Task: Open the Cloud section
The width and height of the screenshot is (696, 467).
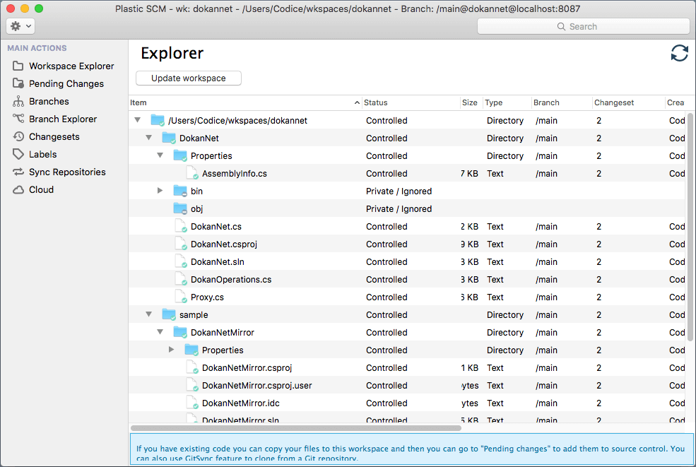Action: 41,189
